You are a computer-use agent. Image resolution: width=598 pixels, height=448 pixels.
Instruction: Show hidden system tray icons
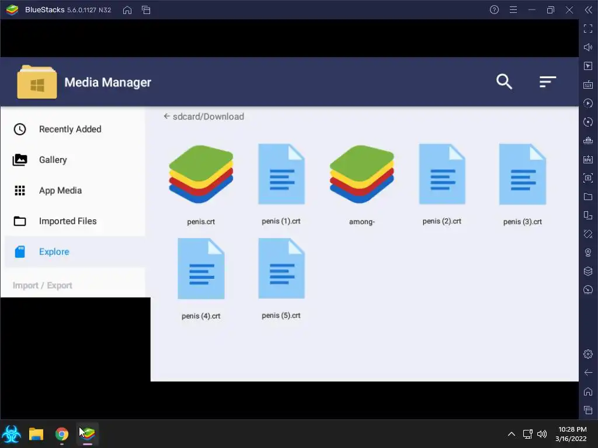tap(512, 434)
